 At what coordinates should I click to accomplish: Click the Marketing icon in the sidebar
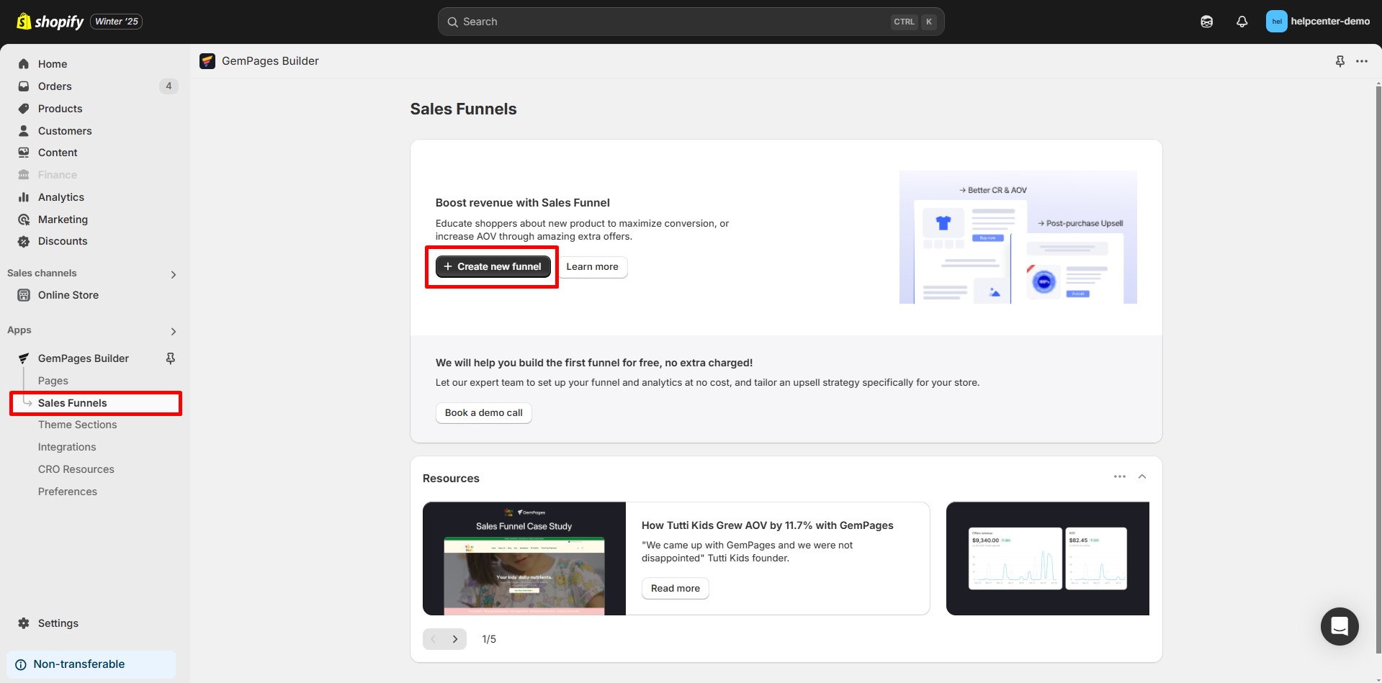click(x=22, y=220)
